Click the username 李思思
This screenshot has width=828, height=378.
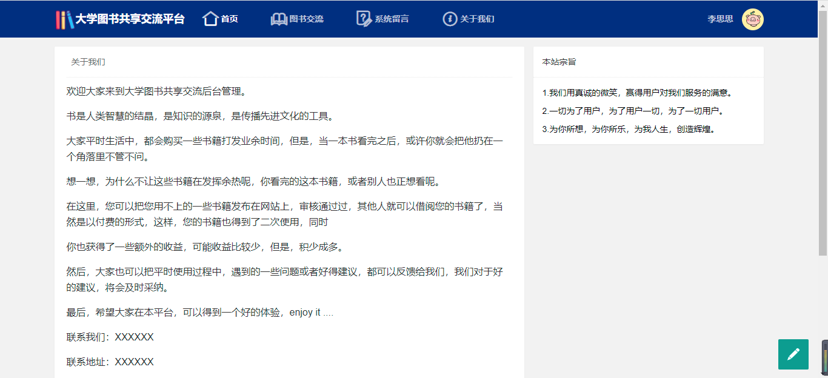pos(720,19)
